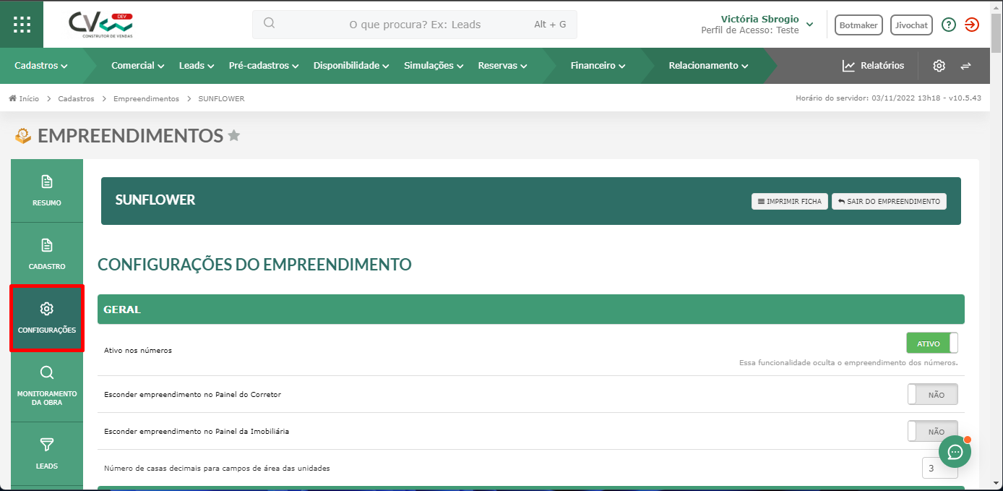1003x491 pixels.
Task: Open the apps grid menu icon
Action: click(x=22, y=24)
